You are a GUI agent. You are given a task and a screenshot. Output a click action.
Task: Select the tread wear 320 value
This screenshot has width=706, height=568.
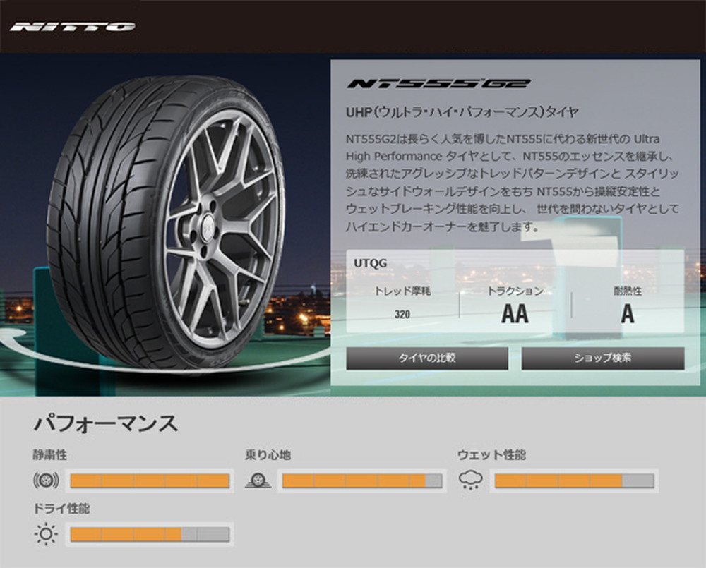402,315
